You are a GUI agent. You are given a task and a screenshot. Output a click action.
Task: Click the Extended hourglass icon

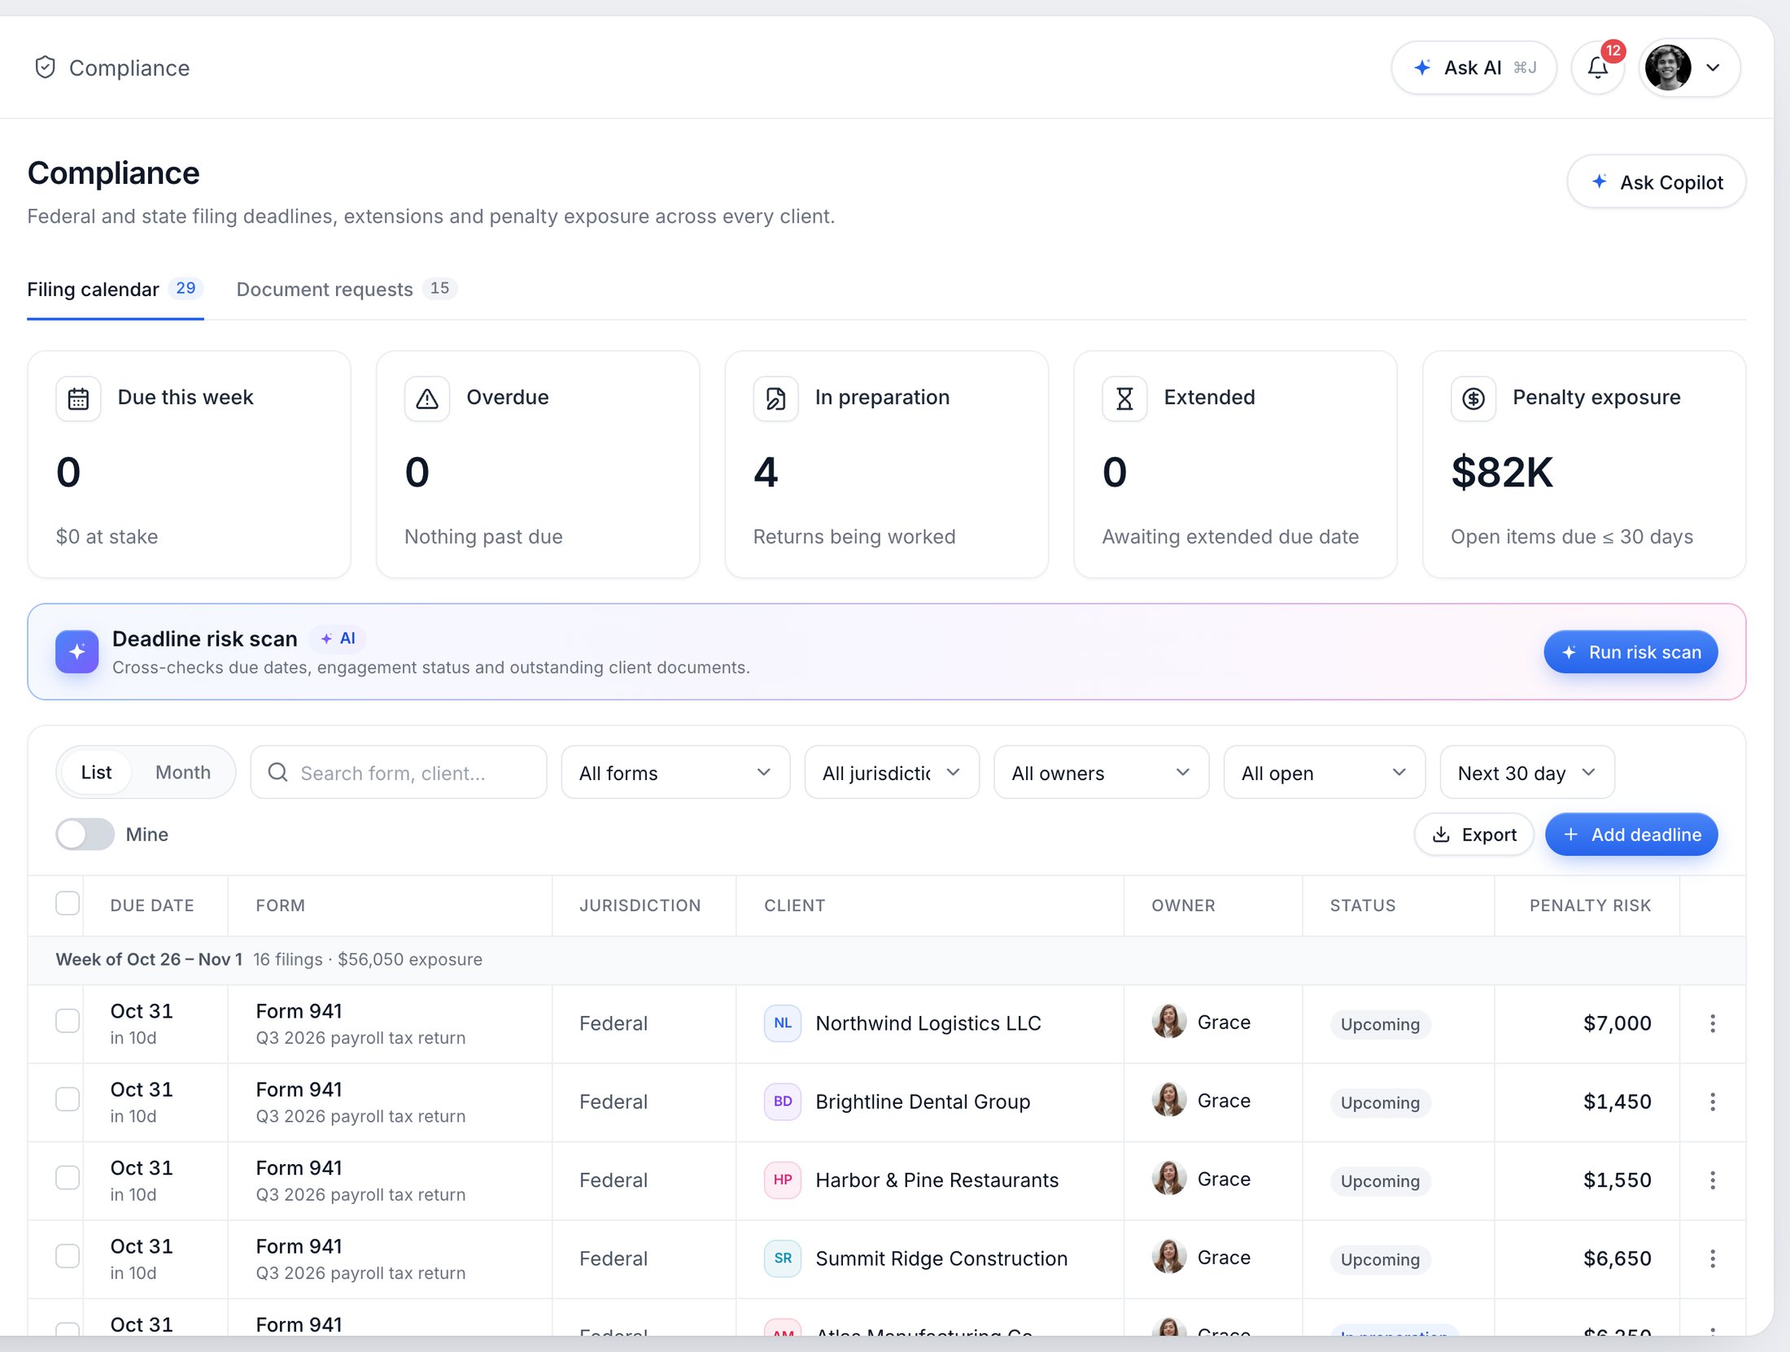(1124, 399)
